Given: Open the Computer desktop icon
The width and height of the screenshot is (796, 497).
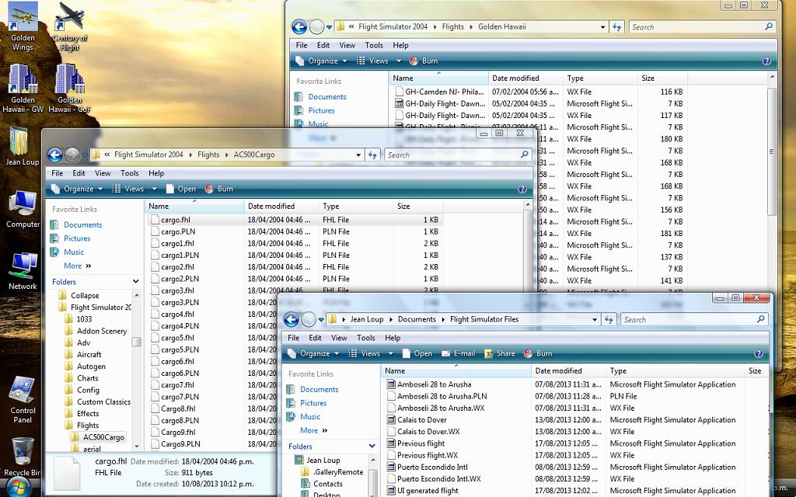Looking at the screenshot, I should pyautogui.click(x=23, y=209).
